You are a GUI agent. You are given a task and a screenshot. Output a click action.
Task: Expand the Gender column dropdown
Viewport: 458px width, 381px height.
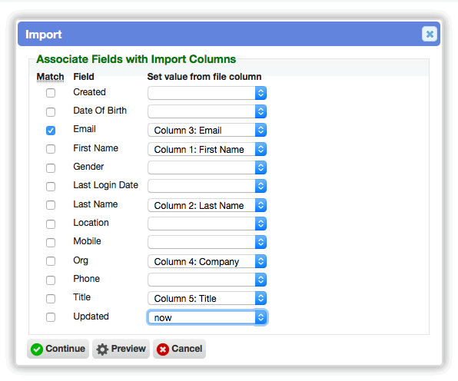[x=207, y=167]
